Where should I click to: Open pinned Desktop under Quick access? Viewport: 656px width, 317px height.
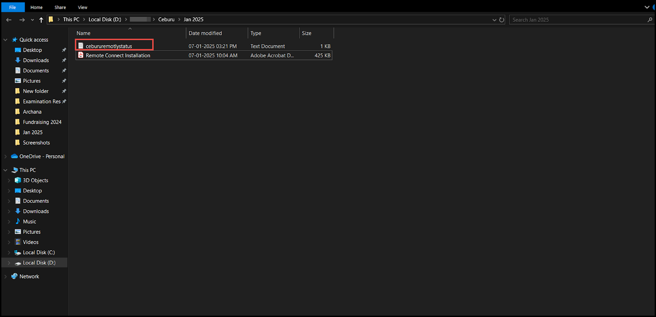click(32, 50)
